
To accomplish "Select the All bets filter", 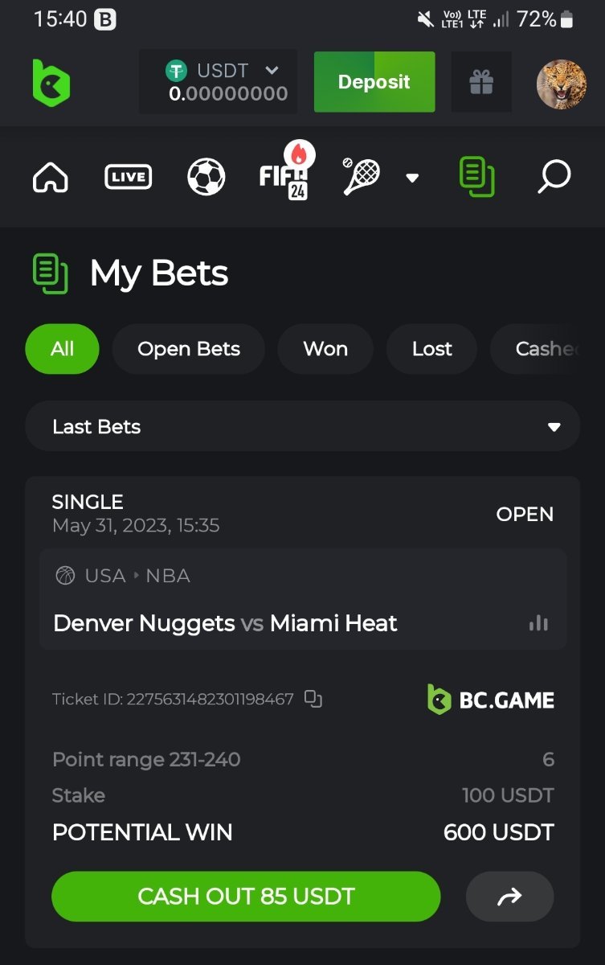I will point(63,349).
